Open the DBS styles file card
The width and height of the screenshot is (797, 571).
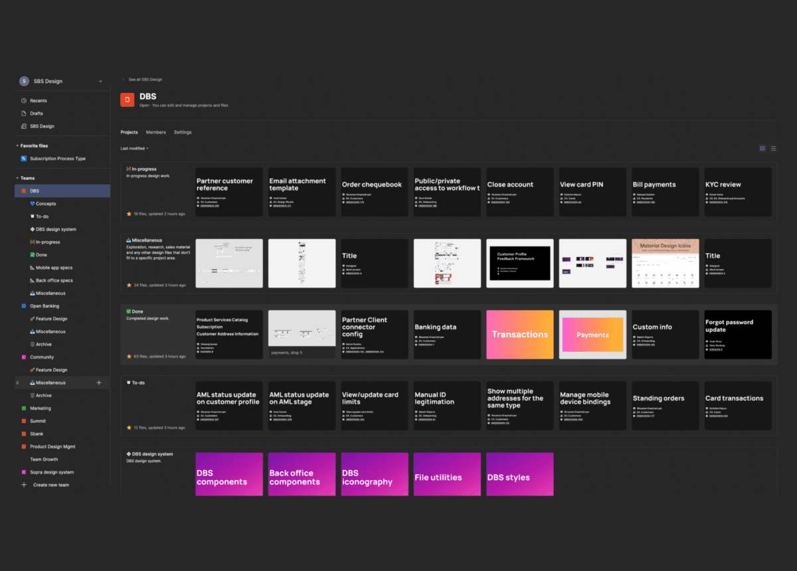(x=520, y=474)
